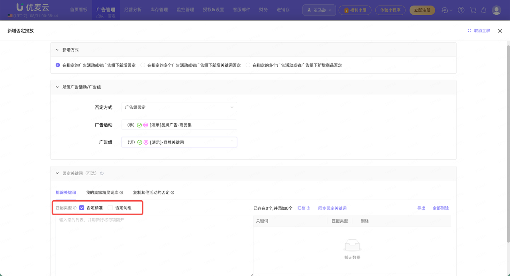Click the 体验小程序 button
The width and height of the screenshot is (510, 276).
point(390,10)
